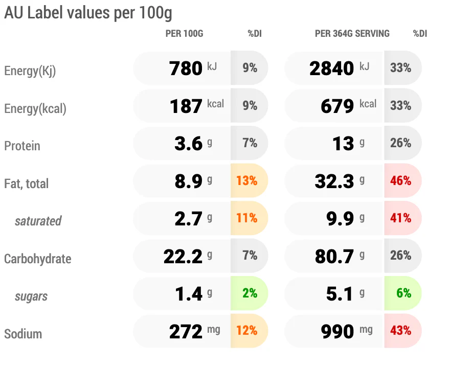449x367 pixels.
Task: Select the saturated fat row label
Action: click(38, 221)
